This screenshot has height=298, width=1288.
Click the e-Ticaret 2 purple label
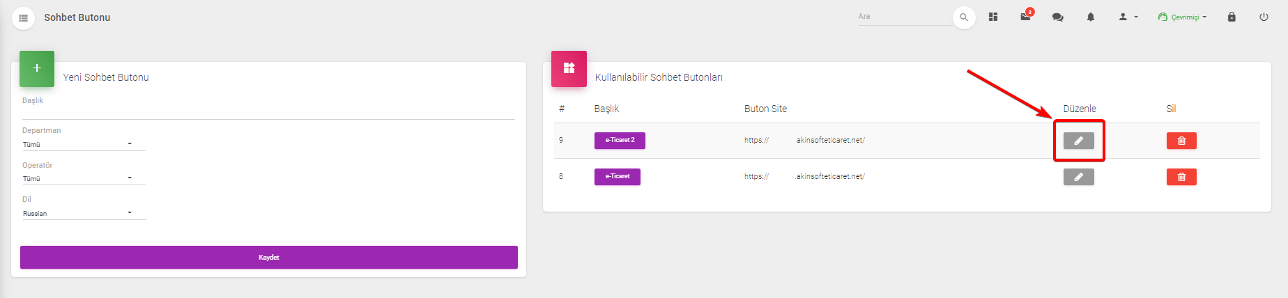click(620, 141)
